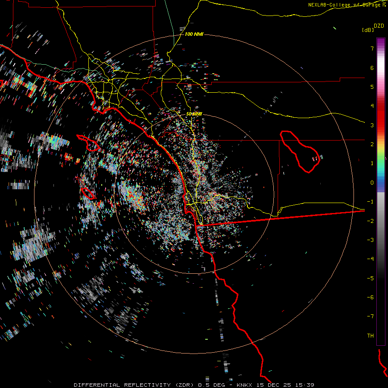Select the 5 value on the scale
This screenshot has height=388, width=388.
click(x=372, y=87)
